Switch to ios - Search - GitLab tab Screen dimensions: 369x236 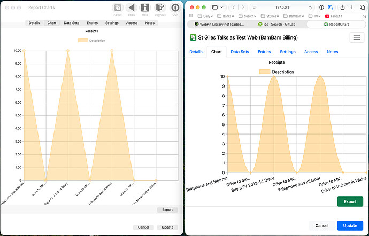277,24
